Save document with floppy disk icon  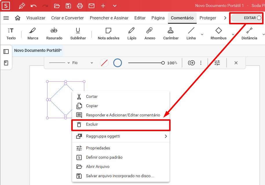point(68,6)
